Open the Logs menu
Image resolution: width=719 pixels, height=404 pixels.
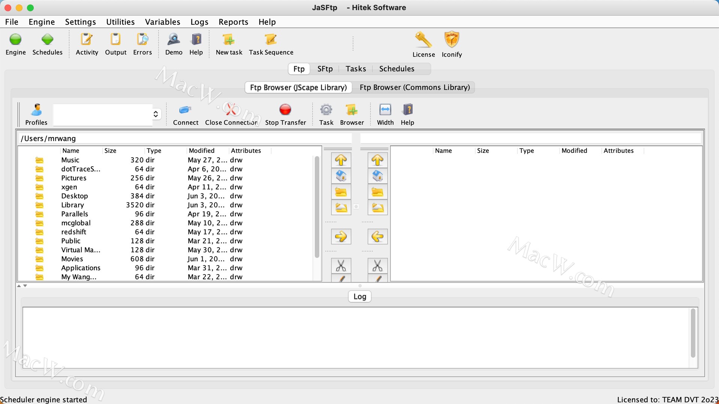pyautogui.click(x=199, y=22)
